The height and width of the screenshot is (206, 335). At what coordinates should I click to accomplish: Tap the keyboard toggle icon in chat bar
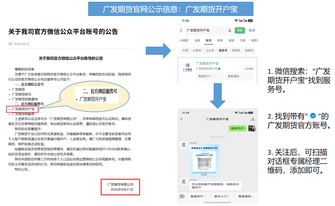point(182,196)
